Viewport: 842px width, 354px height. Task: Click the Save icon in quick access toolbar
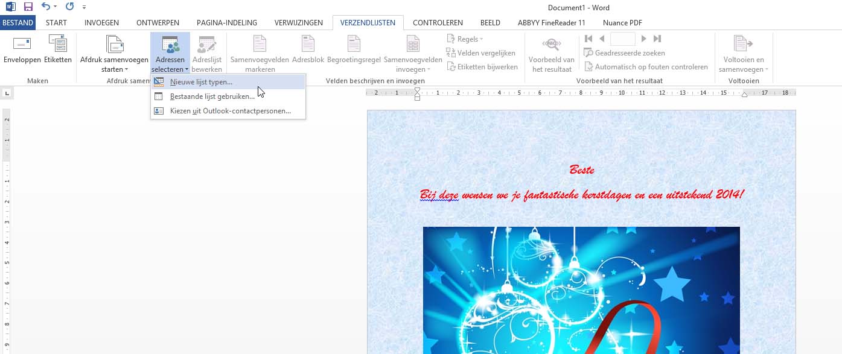point(28,7)
